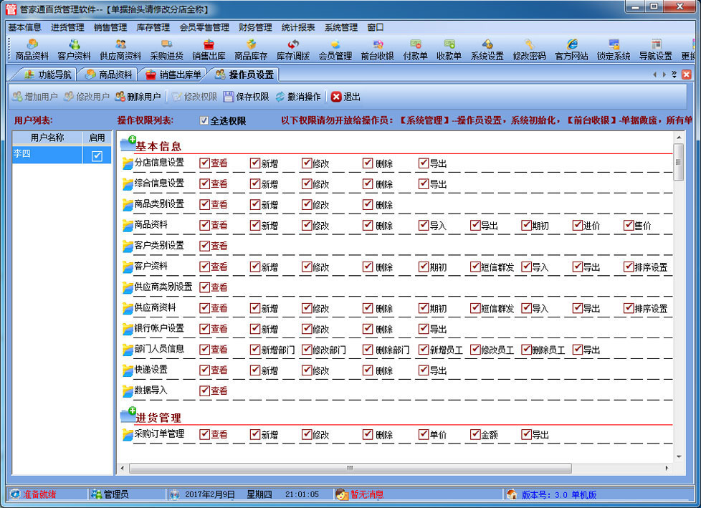This screenshot has height=508, width=701.
Task: Collapse the 进货管理 permission group
Action: 128,416
